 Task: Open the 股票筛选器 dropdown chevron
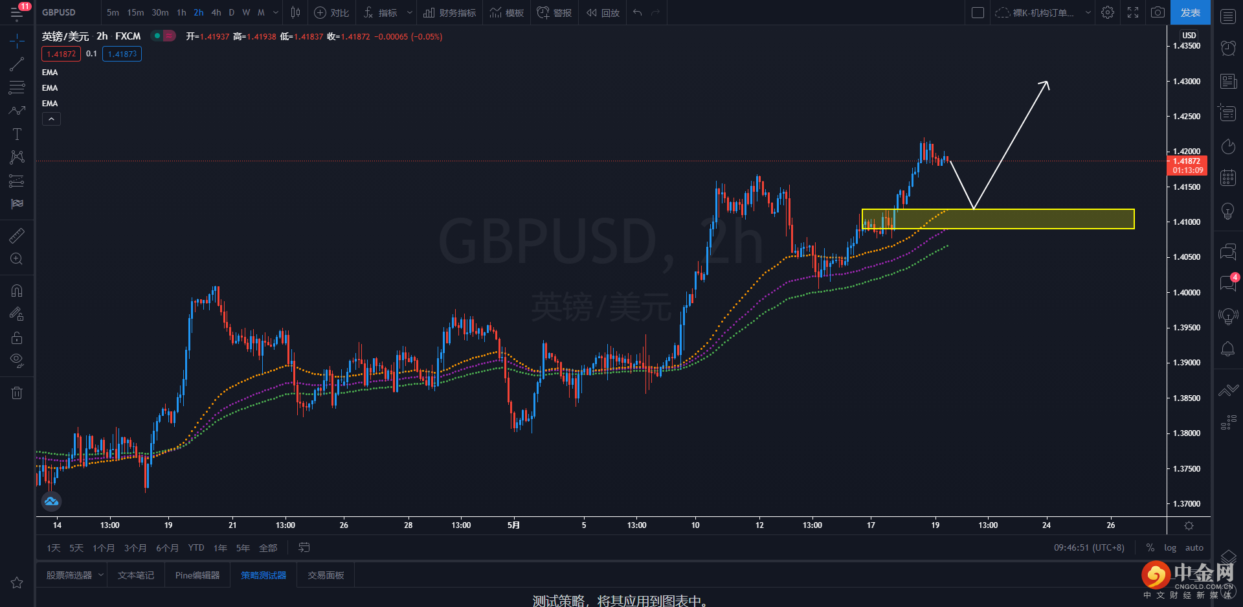coord(101,575)
